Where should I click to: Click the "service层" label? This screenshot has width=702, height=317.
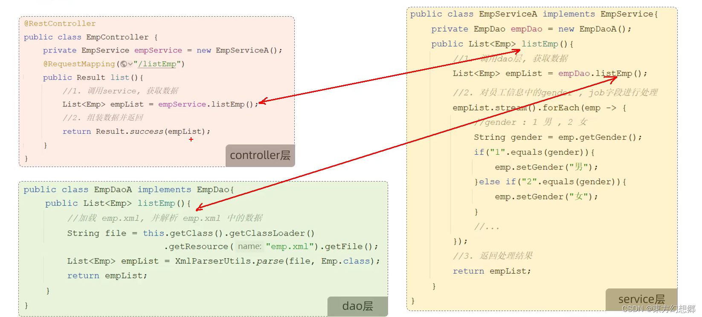[641, 299]
